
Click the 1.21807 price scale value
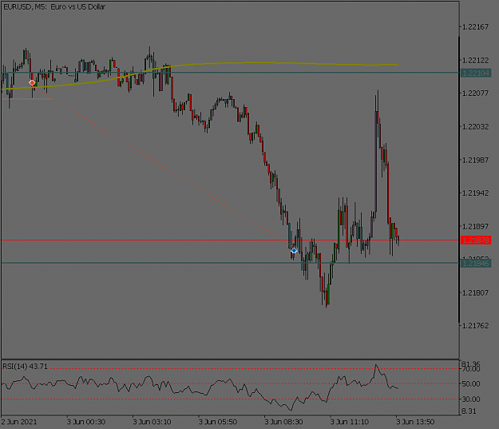pyautogui.click(x=475, y=292)
